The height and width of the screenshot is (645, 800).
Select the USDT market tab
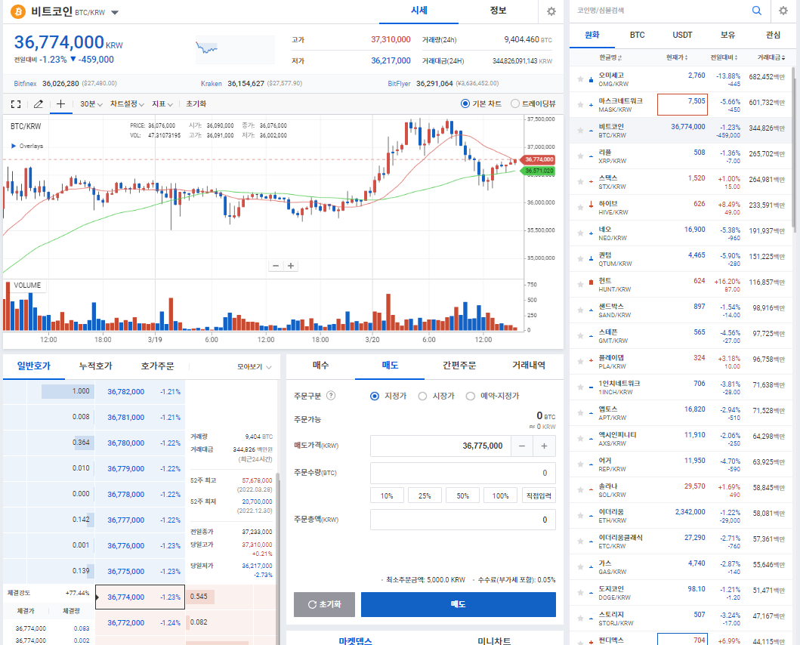(682, 35)
